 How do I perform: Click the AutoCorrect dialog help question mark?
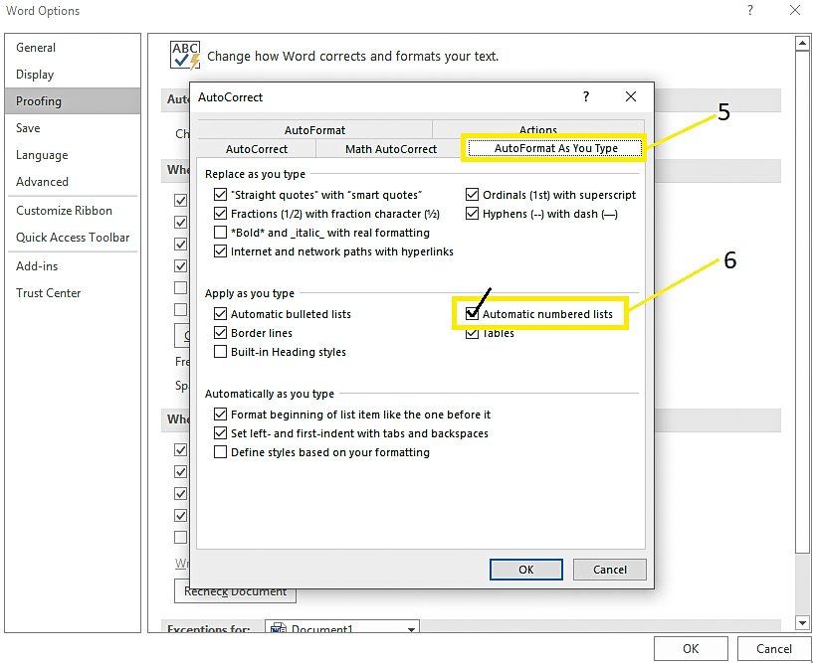point(586,96)
